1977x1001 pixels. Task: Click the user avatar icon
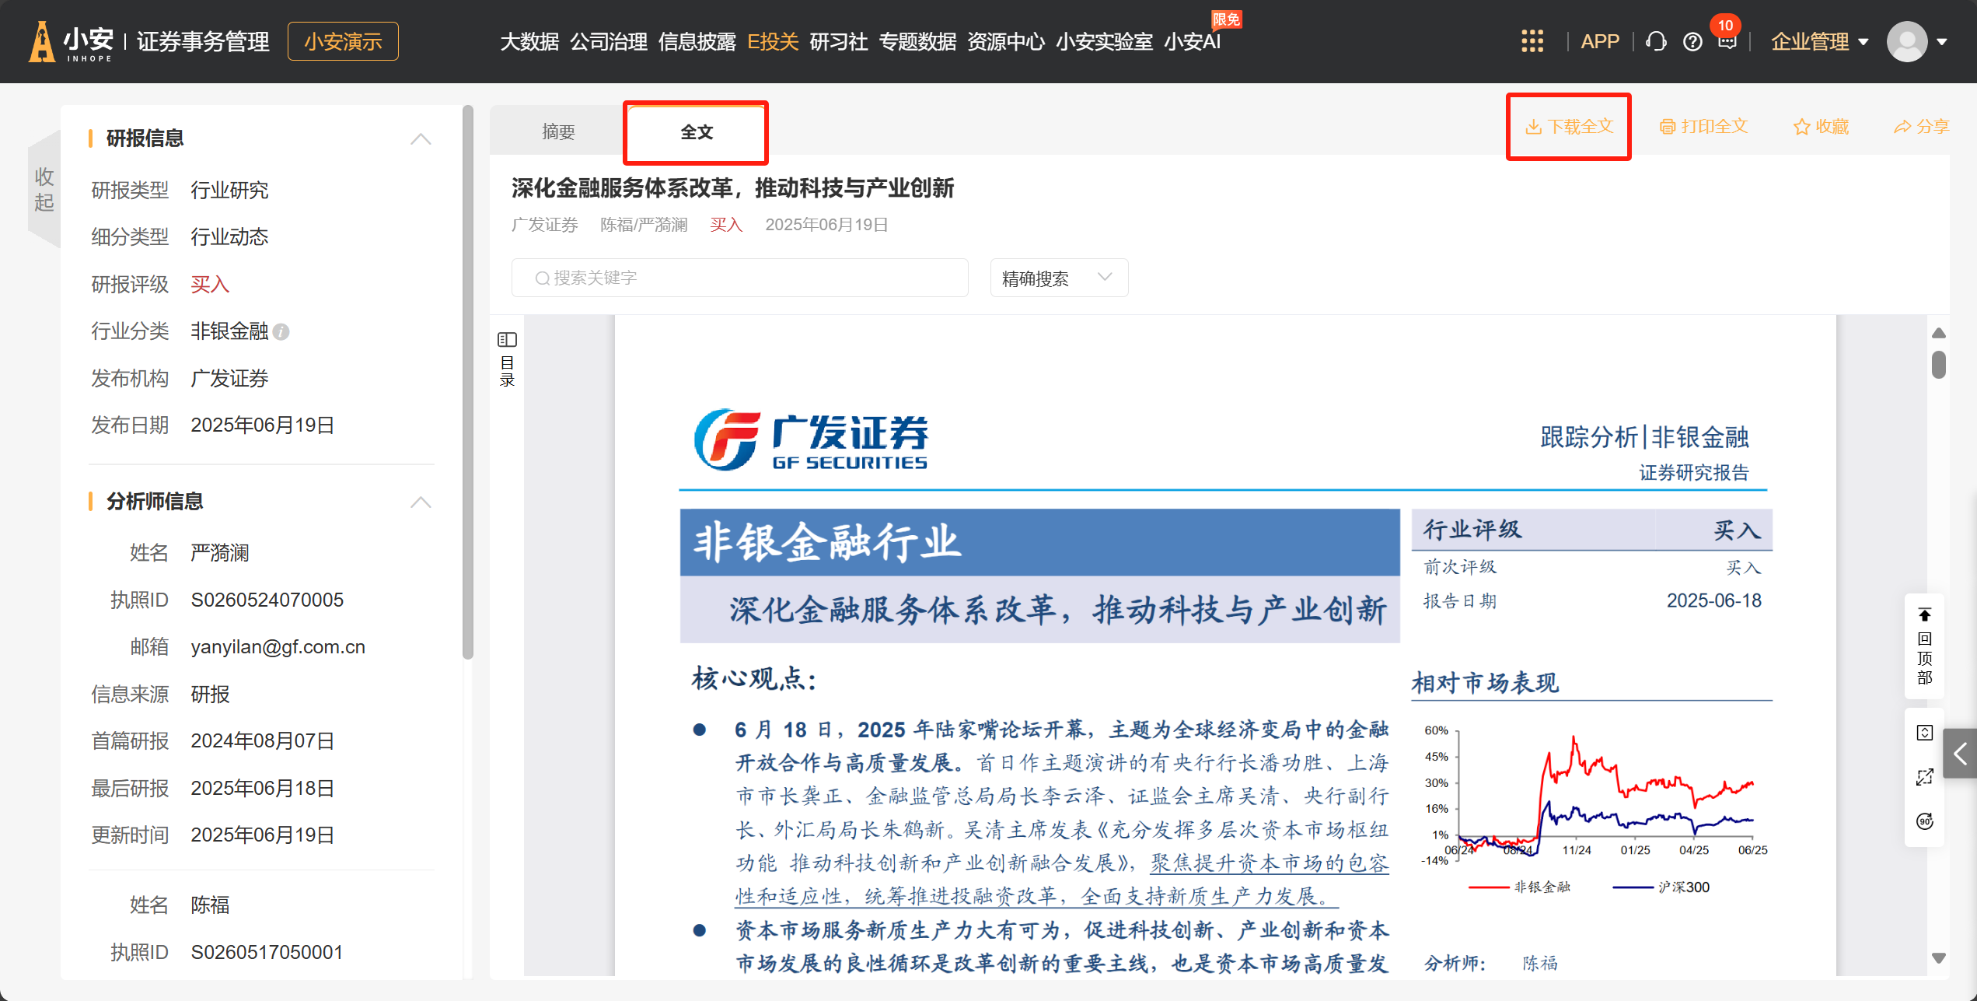pyautogui.click(x=1907, y=41)
